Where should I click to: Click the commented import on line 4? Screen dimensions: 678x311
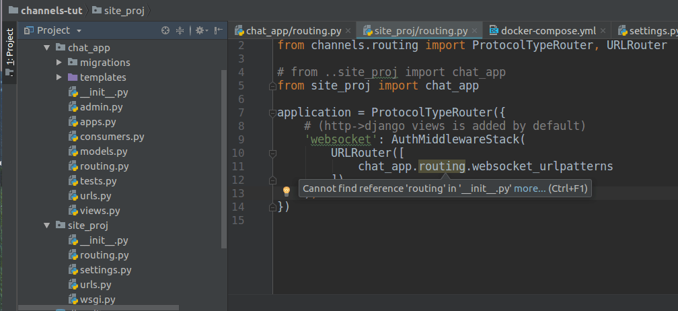tap(391, 72)
